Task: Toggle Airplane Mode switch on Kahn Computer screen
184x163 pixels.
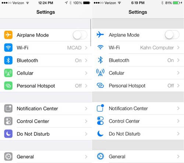Action: tap(172, 35)
